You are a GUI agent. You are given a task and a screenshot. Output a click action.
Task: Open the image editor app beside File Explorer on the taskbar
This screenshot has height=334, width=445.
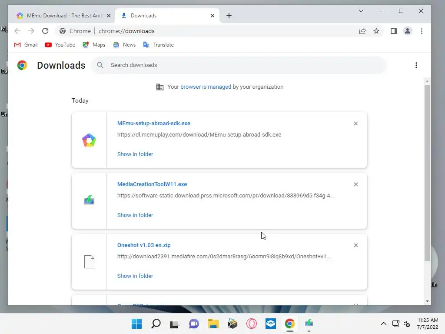pos(232,324)
